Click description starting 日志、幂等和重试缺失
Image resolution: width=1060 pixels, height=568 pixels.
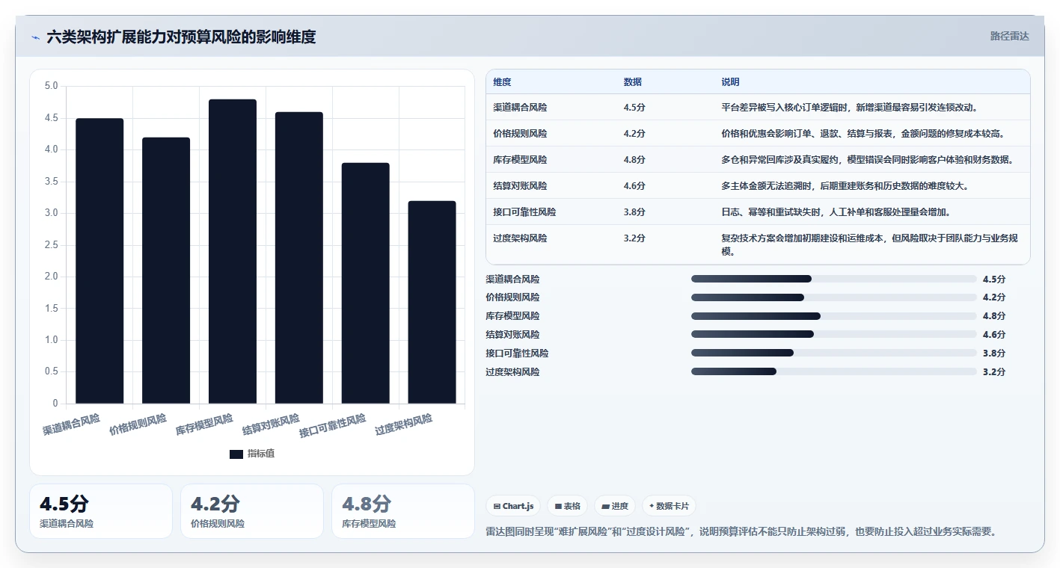click(836, 212)
